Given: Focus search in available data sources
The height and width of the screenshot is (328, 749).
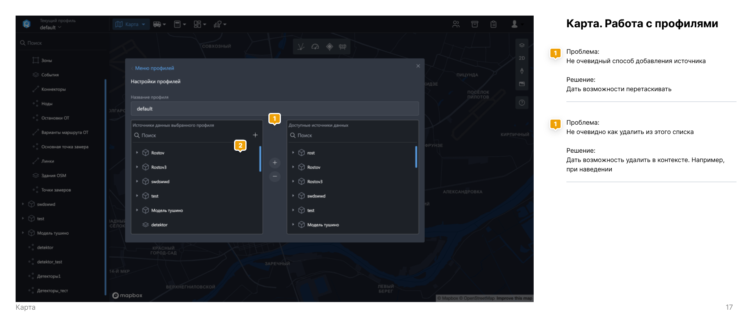Looking at the screenshot, I should tap(353, 135).
